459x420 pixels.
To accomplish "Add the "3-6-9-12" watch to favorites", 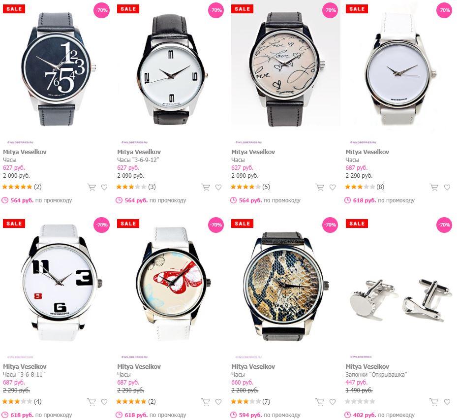I will [x=218, y=187].
